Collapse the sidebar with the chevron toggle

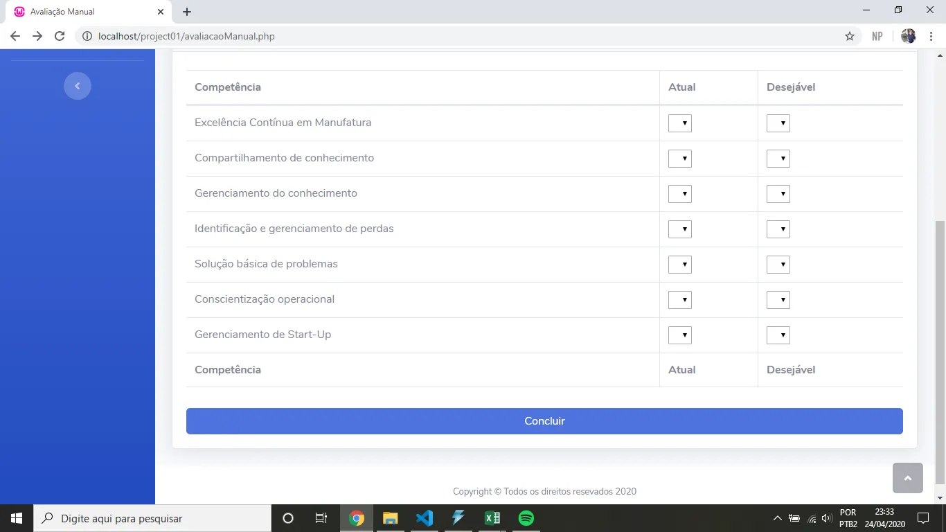click(78, 86)
